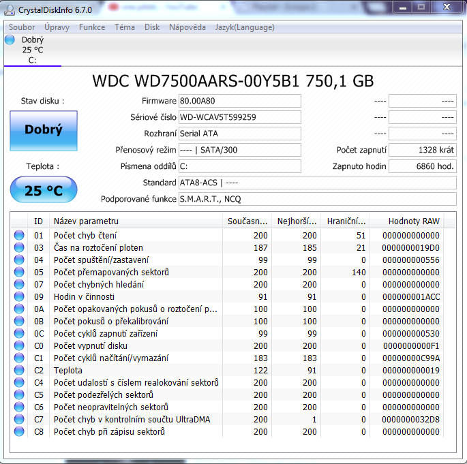Image resolution: width=467 pixels, height=464 pixels.
Task: Minimize the CrystalDiskInfo window
Action: click(x=403, y=7)
